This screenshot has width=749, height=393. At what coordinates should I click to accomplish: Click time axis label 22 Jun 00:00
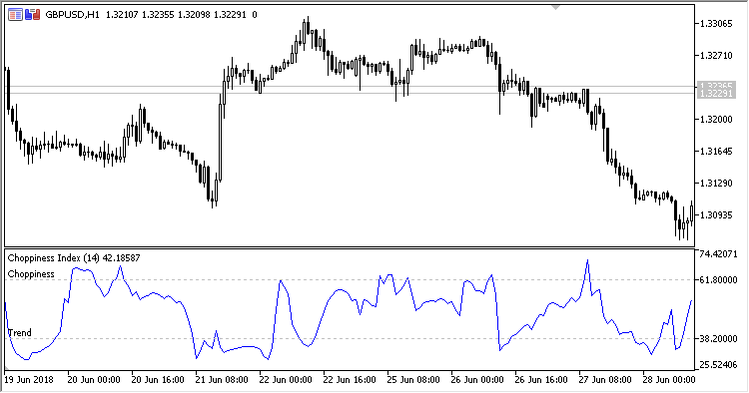(x=286, y=380)
